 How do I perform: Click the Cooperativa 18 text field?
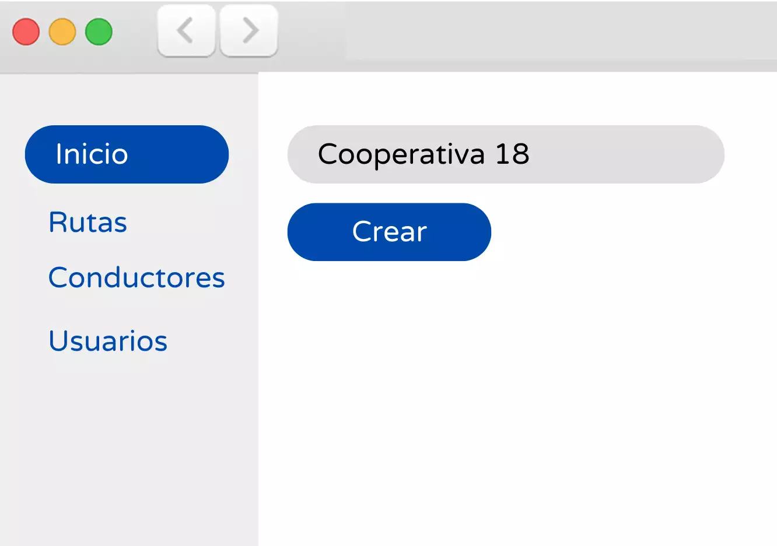pyautogui.click(x=505, y=154)
